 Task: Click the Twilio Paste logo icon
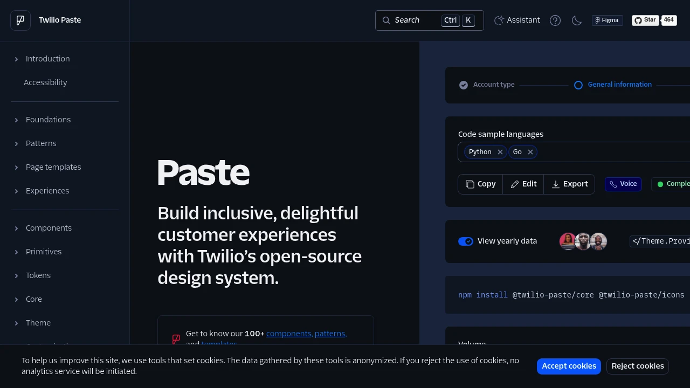point(20,20)
